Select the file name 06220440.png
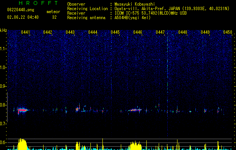The image size is (236, 150). 21,10
